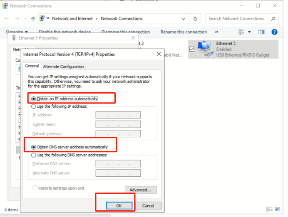
Task: Close the IPv4 Properties dialog
Action: (159, 54)
